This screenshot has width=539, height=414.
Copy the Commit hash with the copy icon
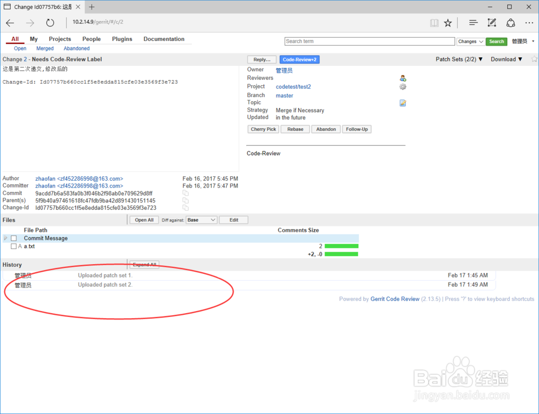point(185,192)
